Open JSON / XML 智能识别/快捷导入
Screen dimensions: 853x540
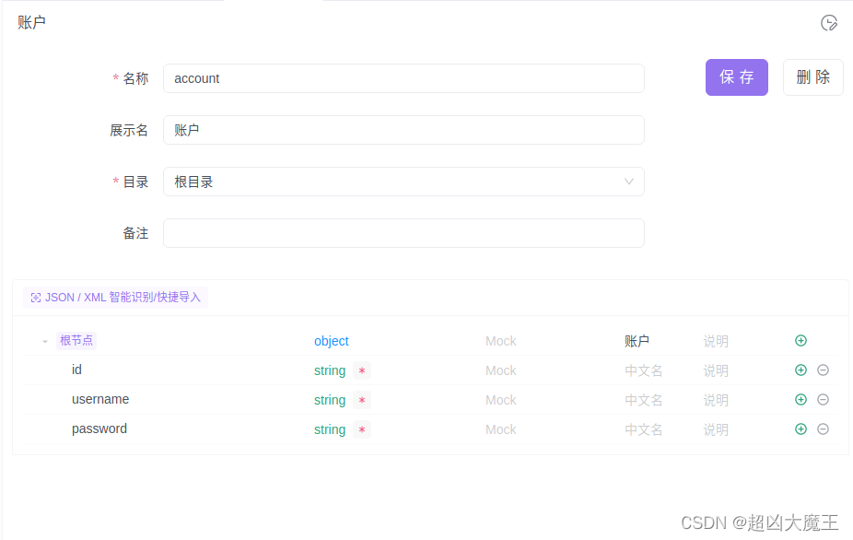pyautogui.click(x=115, y=298)
